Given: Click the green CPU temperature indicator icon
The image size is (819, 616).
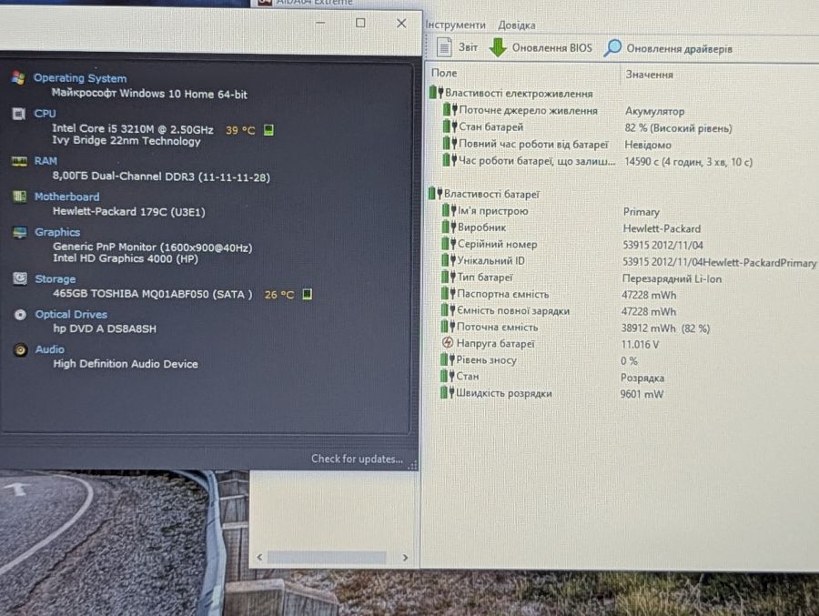Looking at the screenshot, I should click(x=268, y=129).
